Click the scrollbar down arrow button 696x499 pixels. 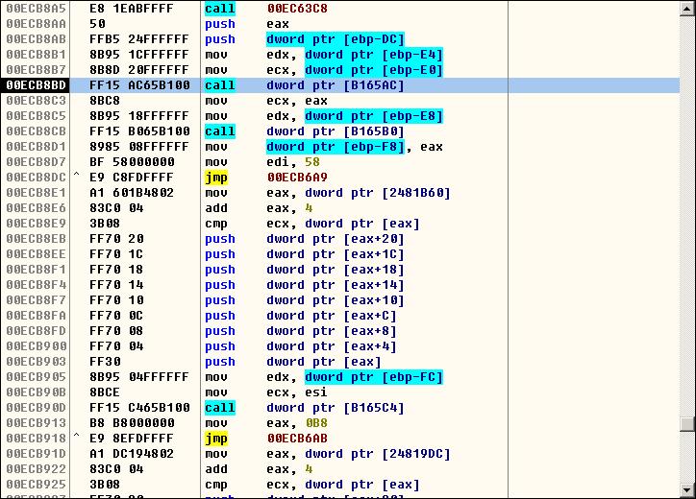(687, 490)
